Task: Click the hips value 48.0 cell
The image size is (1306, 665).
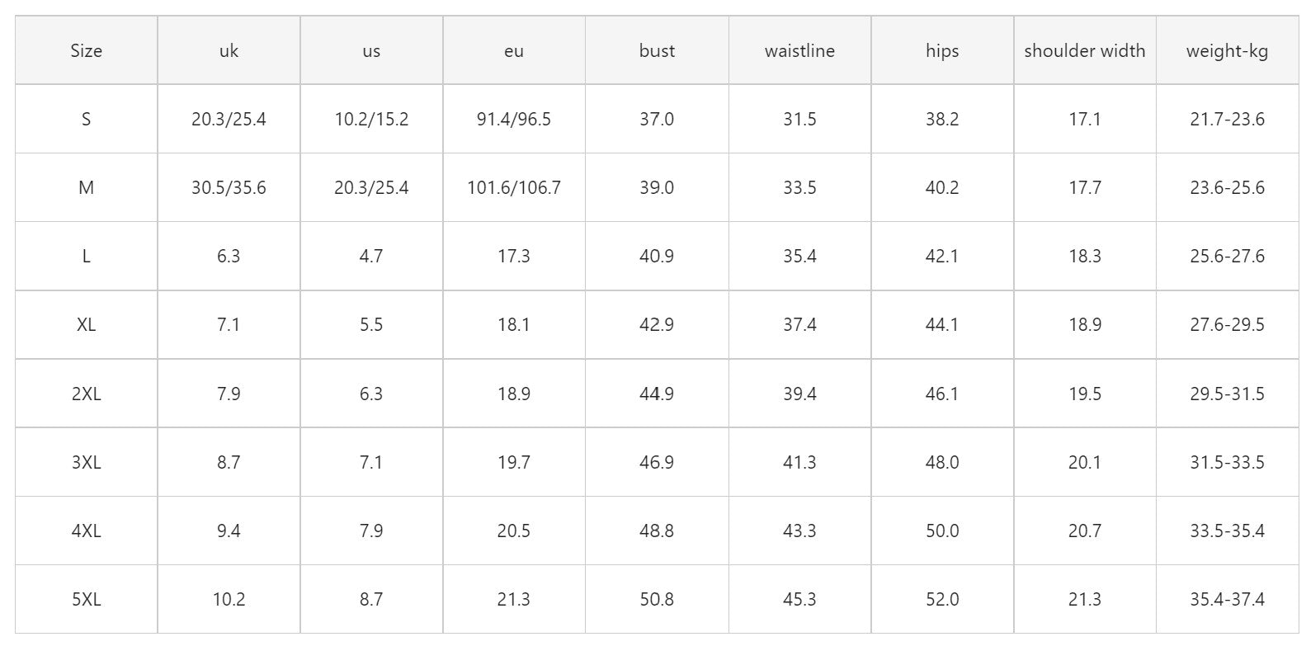Action: pos(942,463)
